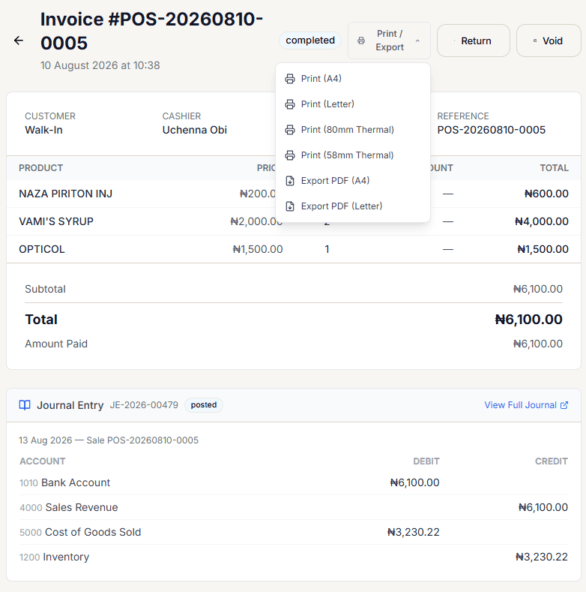
Task: Collapse the Print / Export dropdown chevron
Action: 417,41
